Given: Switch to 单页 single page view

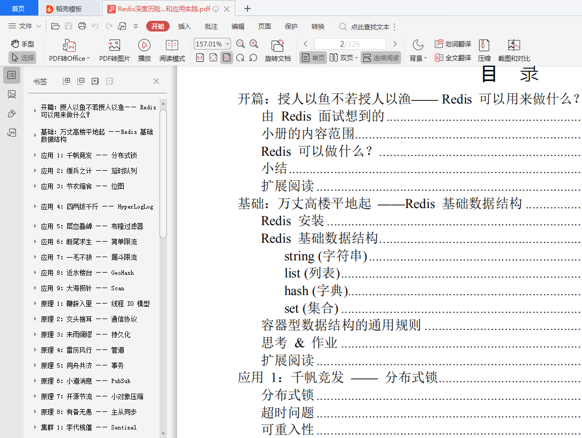Looking at the screenshot, I should click(x=313, y=58).
